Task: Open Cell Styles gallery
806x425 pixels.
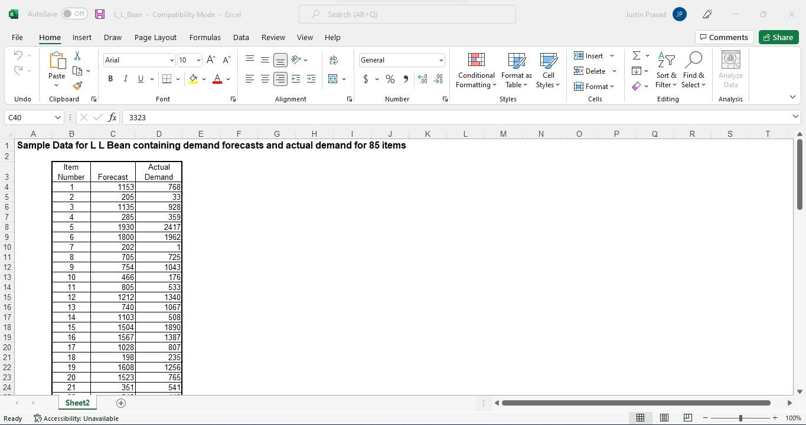Action: pos(547,70)
